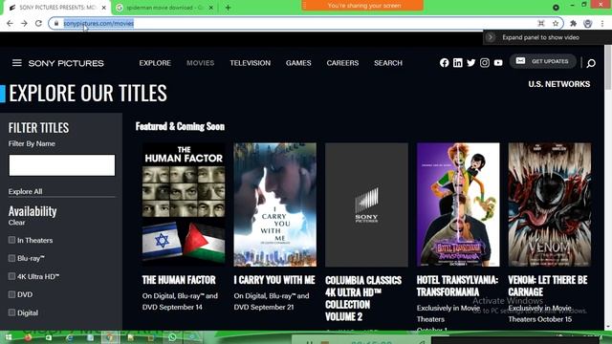Viewport: 612px width, 344px height.
Task: Open Firefox from the taskbar
Action: coord(28,337)
